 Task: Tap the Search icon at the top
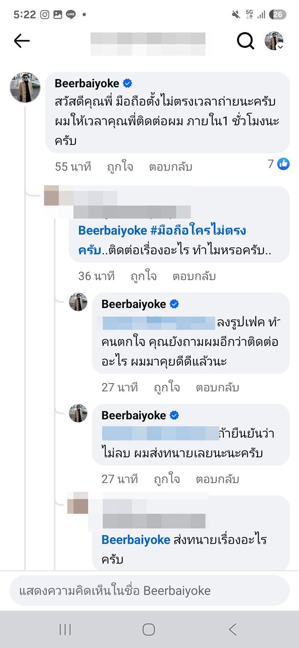pyautogui.click(x=245, y=41)
